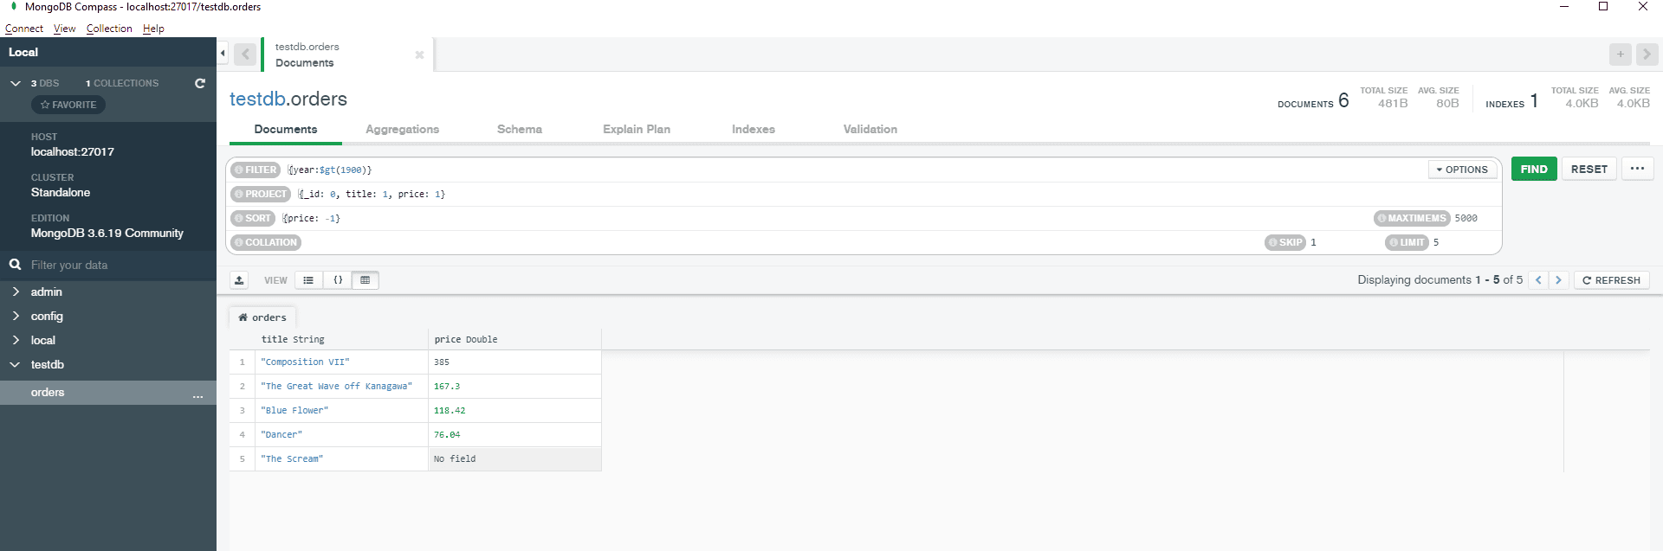The height and width of the screenshot is (551, 1663).
Task: Open the Collection menu
Action: click(x=109, y=29)
